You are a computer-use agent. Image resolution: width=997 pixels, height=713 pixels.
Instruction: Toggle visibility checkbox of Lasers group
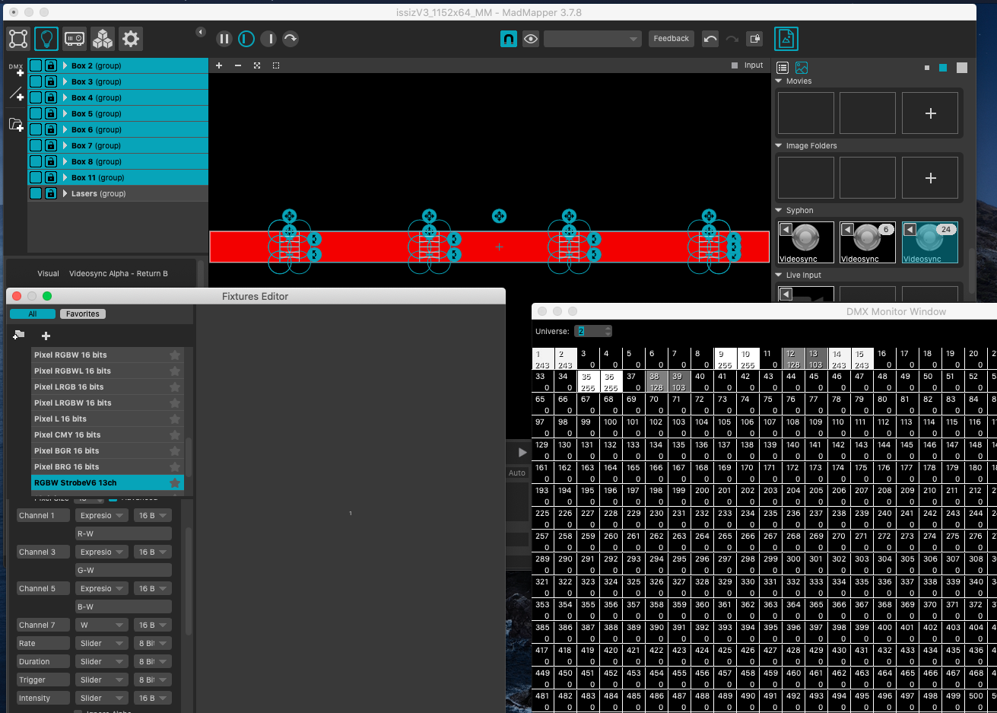36,193
